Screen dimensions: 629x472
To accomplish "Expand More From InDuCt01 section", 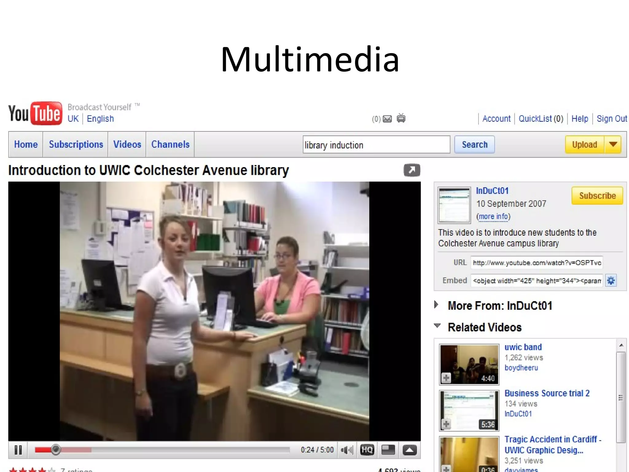I will (436, 305).
